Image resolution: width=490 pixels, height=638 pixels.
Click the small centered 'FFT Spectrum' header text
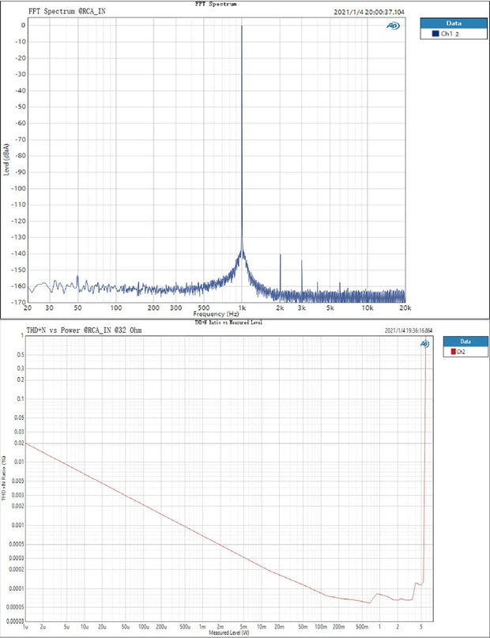(x=214, y=4)
